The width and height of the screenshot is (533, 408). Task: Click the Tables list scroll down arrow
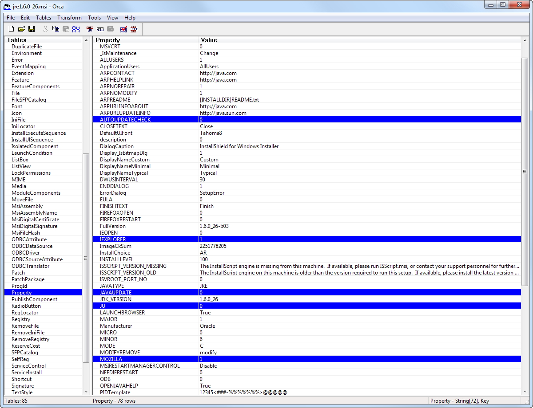[x=86, y=392]
